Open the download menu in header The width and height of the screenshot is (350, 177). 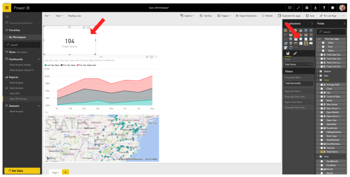point(315,8)
